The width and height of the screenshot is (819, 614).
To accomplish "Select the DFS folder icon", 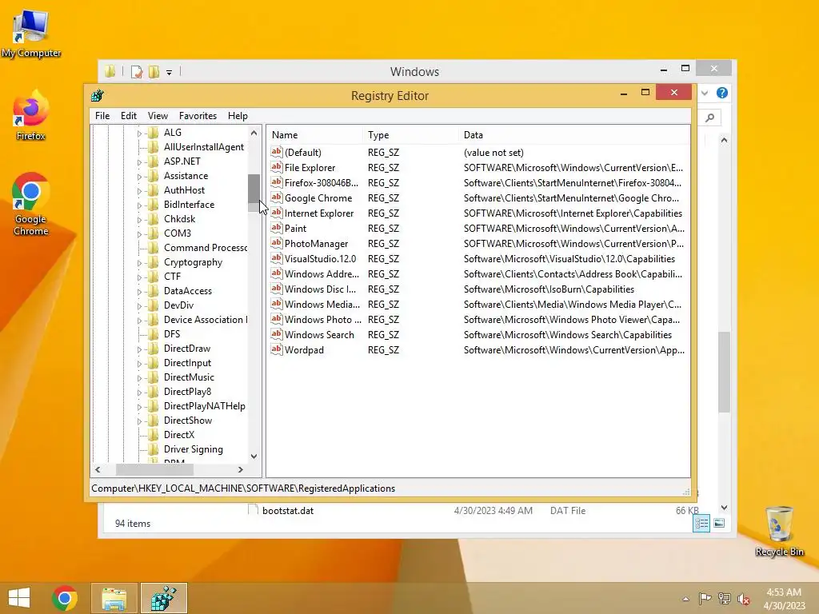I will pyautogui.click(x=153, y=333).
